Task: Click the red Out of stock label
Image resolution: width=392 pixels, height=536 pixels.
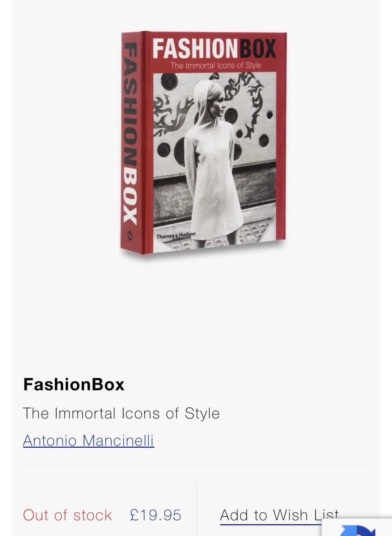Action: [67, 515]
